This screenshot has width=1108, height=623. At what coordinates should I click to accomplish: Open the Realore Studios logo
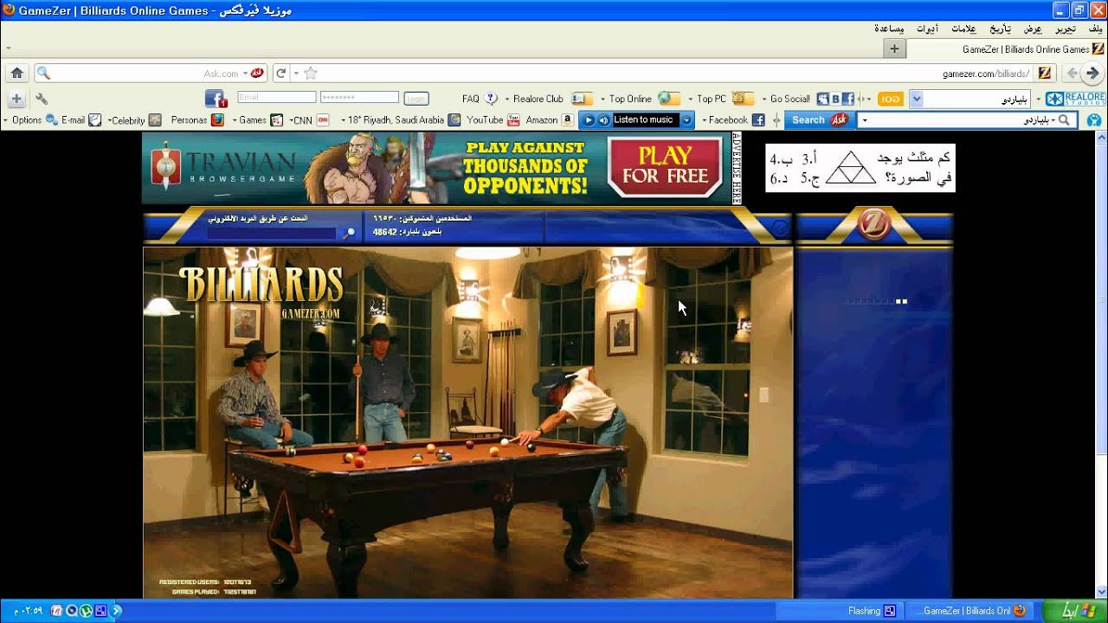(1074, 99)
